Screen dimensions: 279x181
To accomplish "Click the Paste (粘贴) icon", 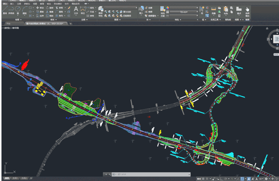I will [x=226, y=10].
